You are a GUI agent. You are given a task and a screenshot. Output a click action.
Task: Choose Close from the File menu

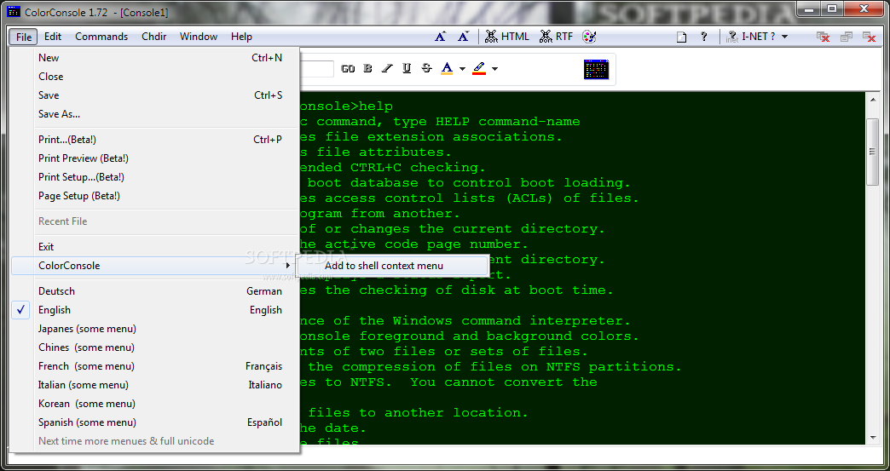coord(154,77)
